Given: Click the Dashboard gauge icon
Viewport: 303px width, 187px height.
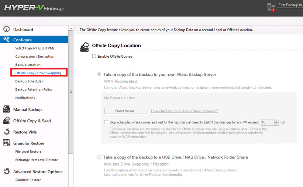Looking at the screenshot, I should tap(6, 29).
